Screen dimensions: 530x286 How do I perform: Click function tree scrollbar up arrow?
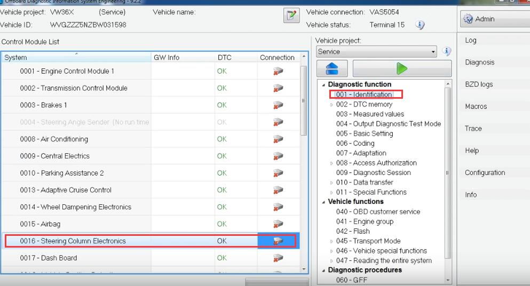pyautogui.click(x=448, y=83)
